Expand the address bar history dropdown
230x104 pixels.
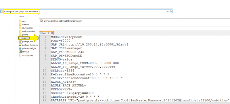[x=168, y=12]
